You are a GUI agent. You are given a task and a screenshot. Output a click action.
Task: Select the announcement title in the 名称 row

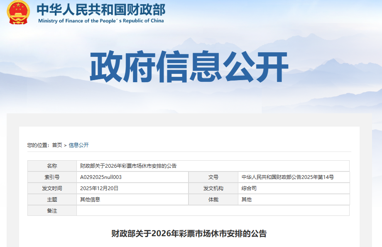coord(128,166)
